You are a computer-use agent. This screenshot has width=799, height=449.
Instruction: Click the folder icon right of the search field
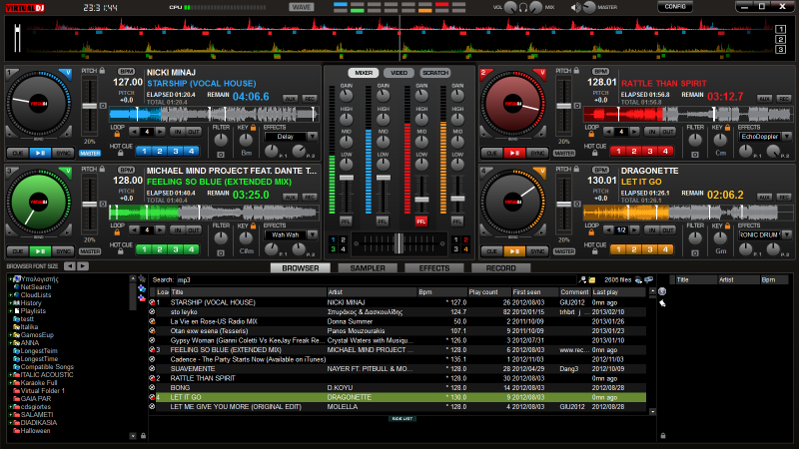tap(591, 279)
